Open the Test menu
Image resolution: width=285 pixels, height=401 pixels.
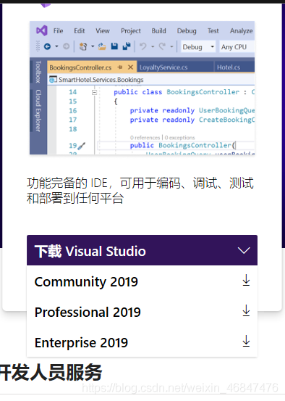(x=213, y=31)
